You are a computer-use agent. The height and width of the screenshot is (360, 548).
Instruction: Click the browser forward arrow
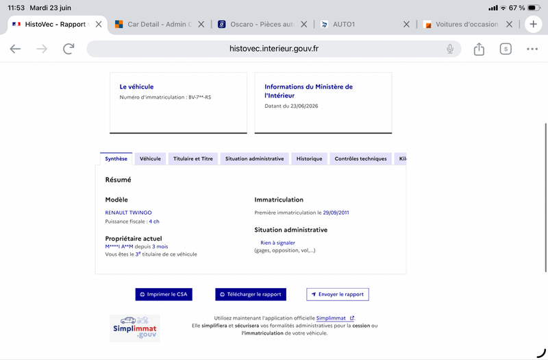[42, 49]
